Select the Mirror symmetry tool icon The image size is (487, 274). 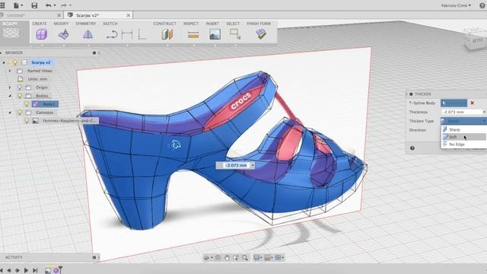[x=88, y=34]
